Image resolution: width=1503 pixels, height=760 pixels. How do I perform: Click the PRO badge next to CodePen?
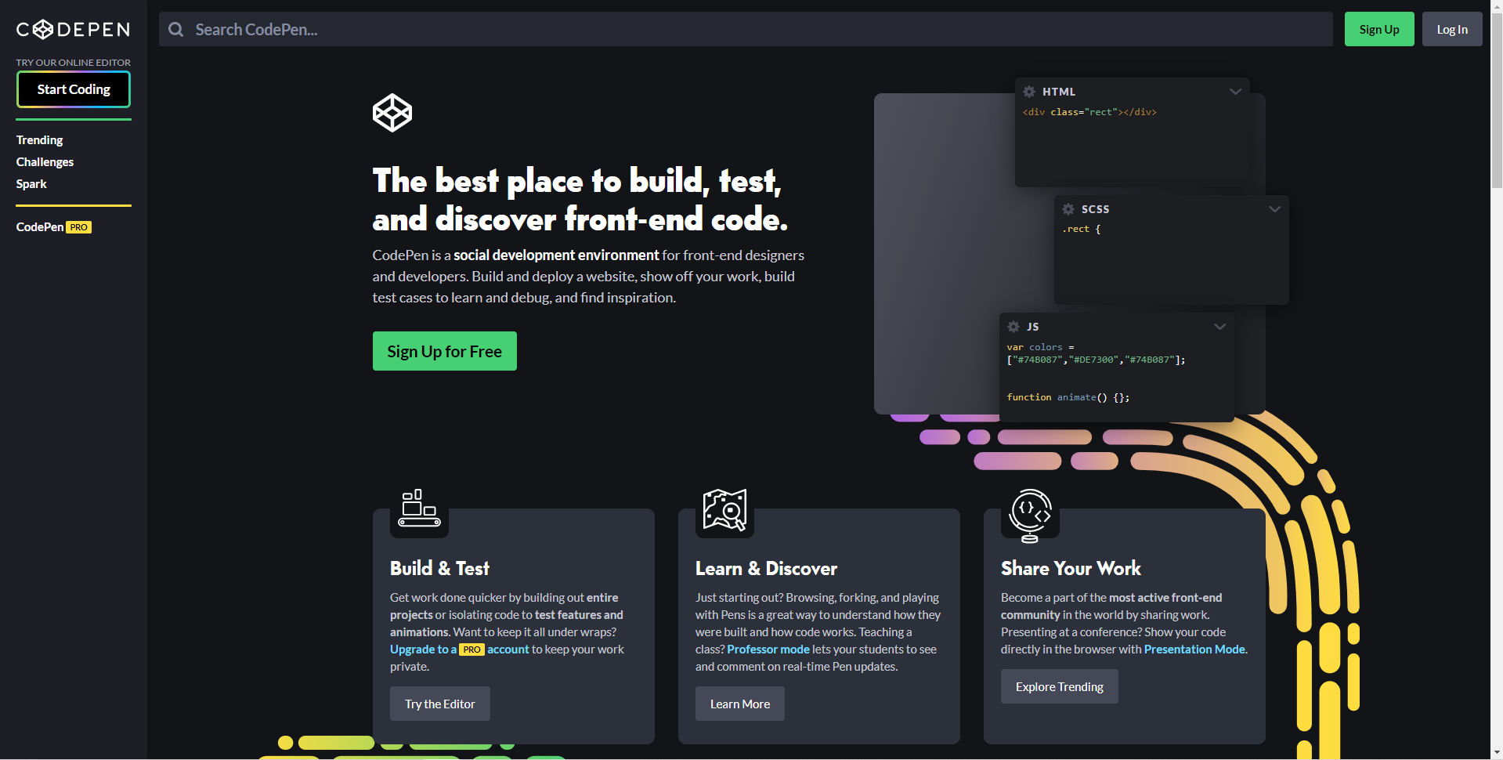pos(78,227)
